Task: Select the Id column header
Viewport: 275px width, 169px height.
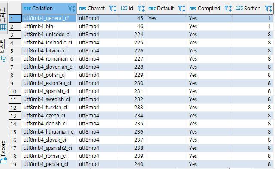Action: pos(132,9)
